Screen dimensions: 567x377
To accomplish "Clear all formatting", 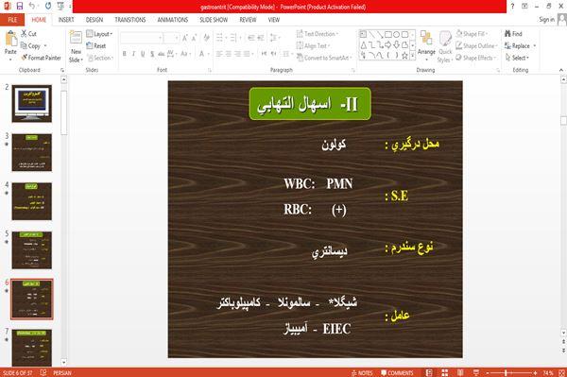I will pyautogui.click(x=206, y=38).
